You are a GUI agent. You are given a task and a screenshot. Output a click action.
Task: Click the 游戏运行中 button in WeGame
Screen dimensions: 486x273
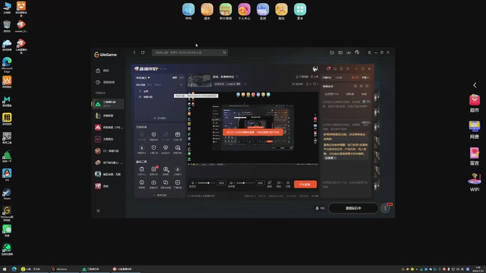(x=354, y=208)
